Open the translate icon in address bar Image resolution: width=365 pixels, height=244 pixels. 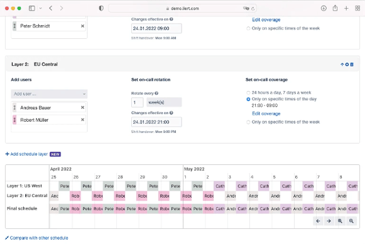(246, 8)
